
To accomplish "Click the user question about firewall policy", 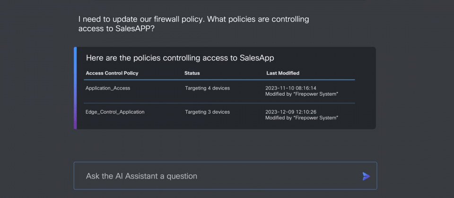I will coord(194,24).
